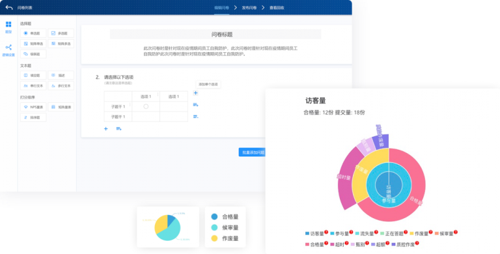This screenshot has height=254, width=500.
Task: Click the remove-column lines icon beside second row
Action: [x=196, y=117]
